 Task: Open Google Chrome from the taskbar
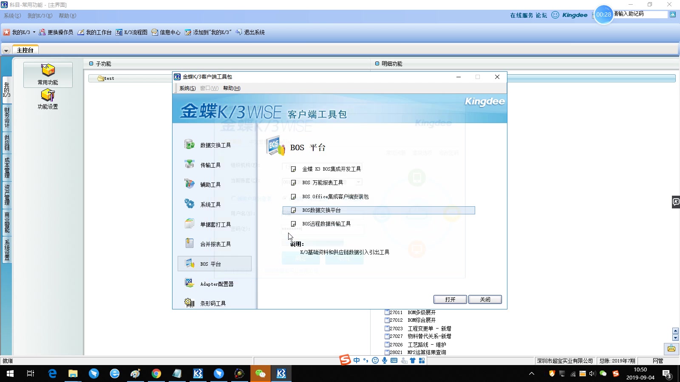point(156,374)
